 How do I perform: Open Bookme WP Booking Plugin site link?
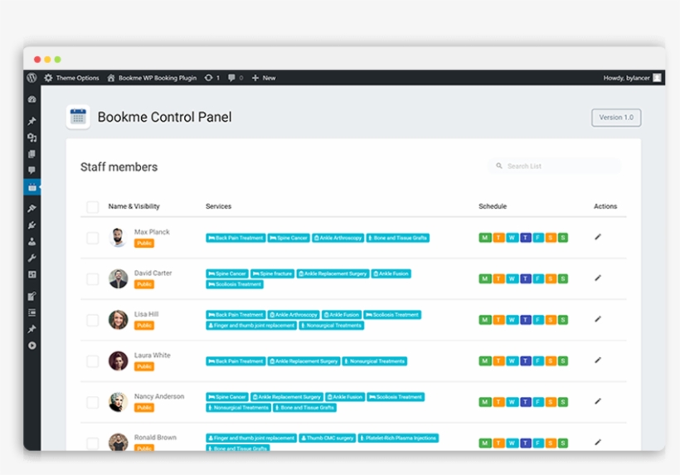pyautogui.click(x=152, y=78)
